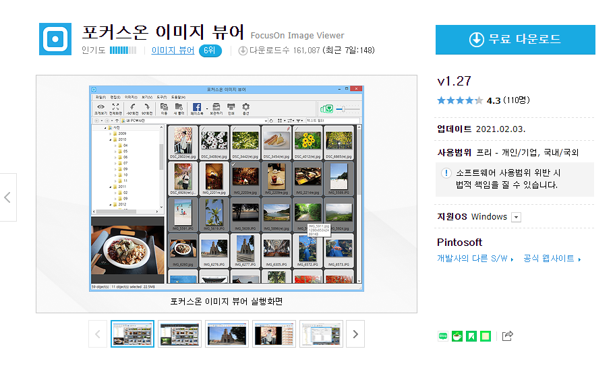Open 도움말(H) menu in preview screenshot
This screenshot has width=615, height=382.
178,97
